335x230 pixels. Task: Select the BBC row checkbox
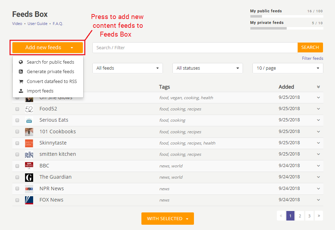tap(17, 166)
